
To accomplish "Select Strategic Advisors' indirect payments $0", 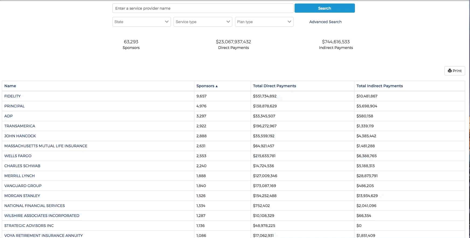I will [x=359, y=226].
